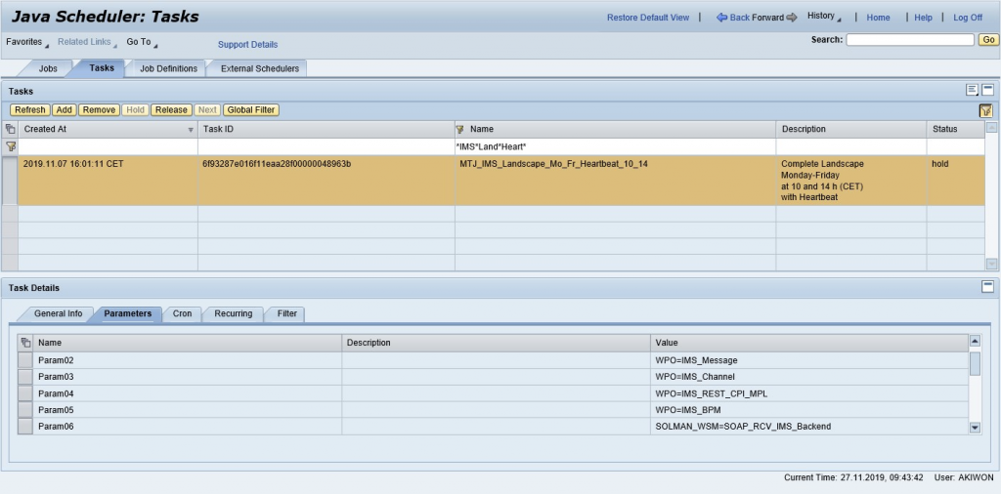Click scroll down arrow in Tasks table
The image size is (1001, 494).
(x=991, y=264)
